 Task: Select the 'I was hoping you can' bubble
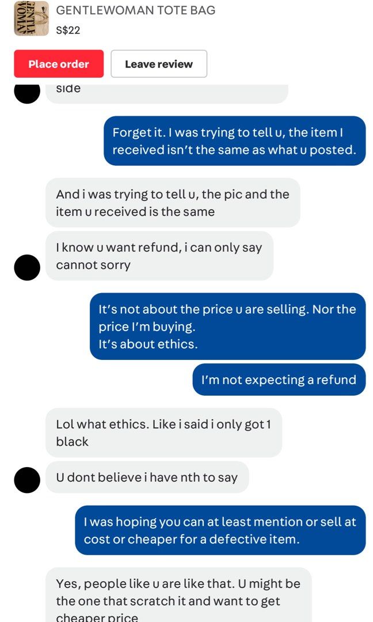220,530
